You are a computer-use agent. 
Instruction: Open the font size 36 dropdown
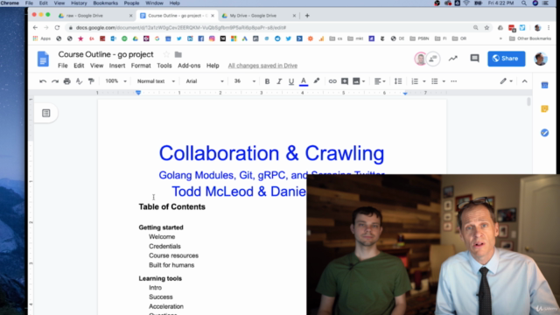(245, 81)
